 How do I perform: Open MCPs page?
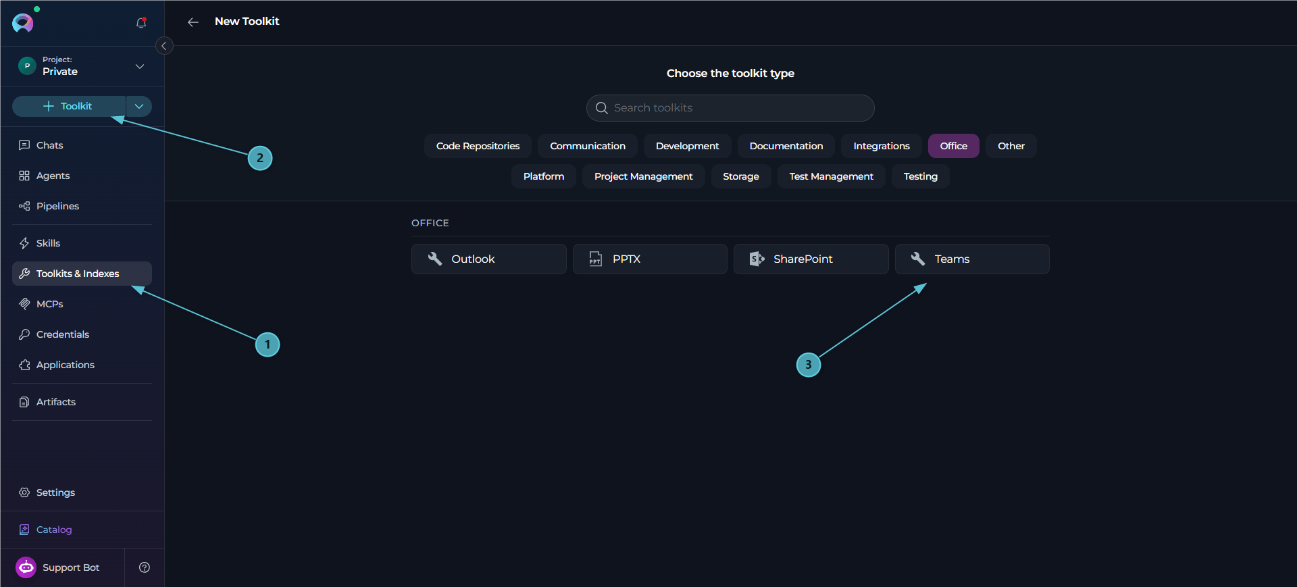tap(82, 304)
